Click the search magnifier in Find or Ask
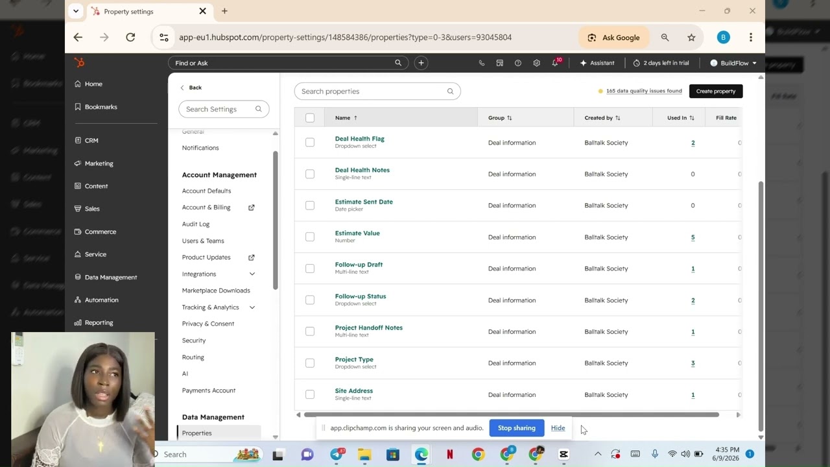 [398, 63]
